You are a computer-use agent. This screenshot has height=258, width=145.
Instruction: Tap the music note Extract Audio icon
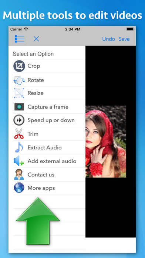[x=19, y=147]
